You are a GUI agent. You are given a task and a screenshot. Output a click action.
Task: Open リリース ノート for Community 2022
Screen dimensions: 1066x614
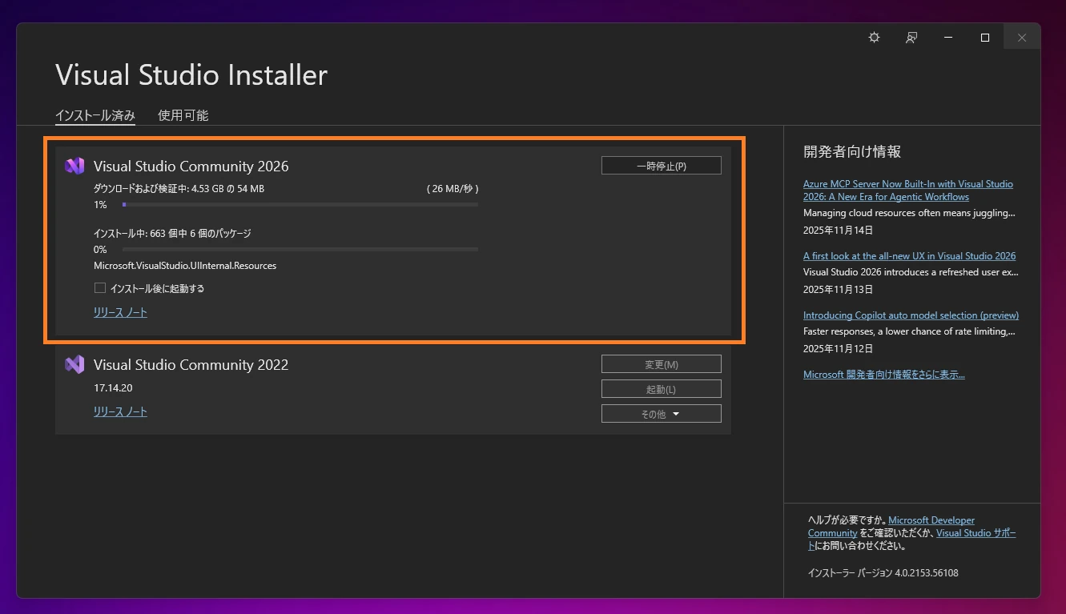[119, 411]
